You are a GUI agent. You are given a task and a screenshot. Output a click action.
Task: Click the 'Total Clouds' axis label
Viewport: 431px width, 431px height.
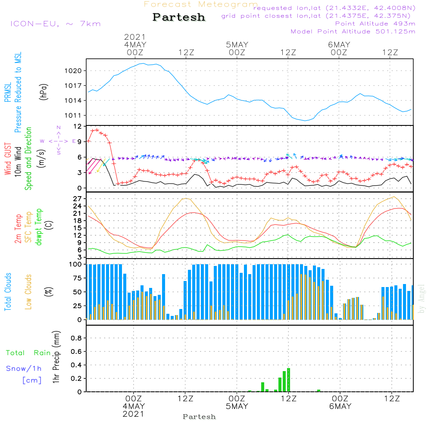(8, 292)
